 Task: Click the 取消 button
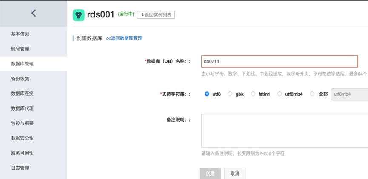(235, 173)
